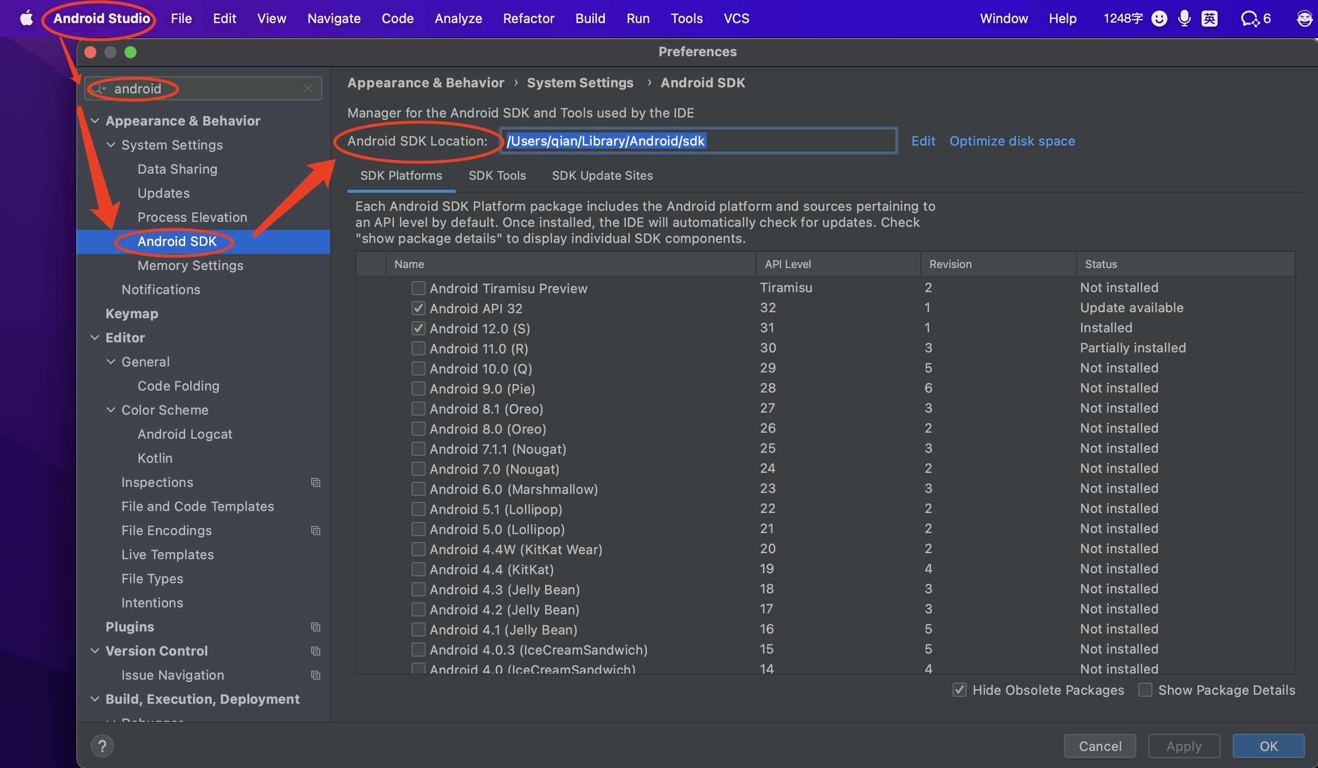Select Memory Settings in the sidebar
The height and width of the screenshot is (768, 1318).
(x=190, y=265)
